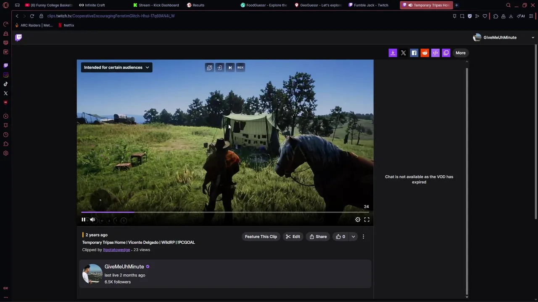Open the itpotatowedge clipper profile link

pyautogui.click(x=116, y=250)
